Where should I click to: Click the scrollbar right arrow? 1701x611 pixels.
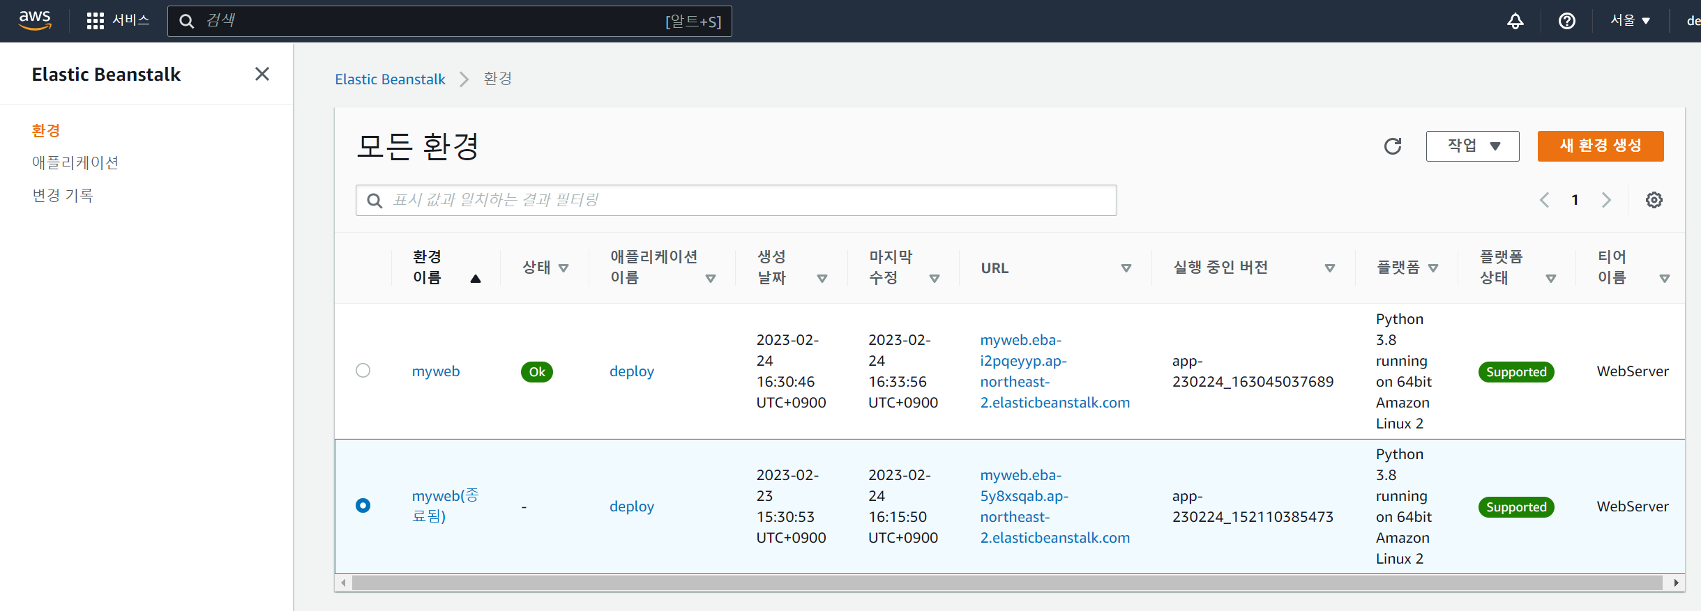point(1676,582)
